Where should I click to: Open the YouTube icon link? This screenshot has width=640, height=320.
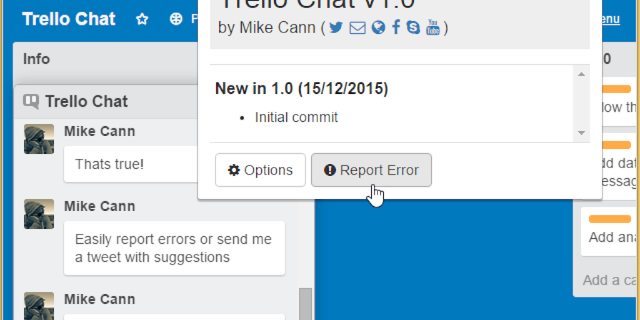(x=433, y=27)
